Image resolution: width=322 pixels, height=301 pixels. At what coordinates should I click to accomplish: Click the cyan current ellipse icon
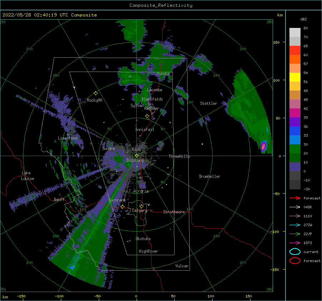click(295, 252)
